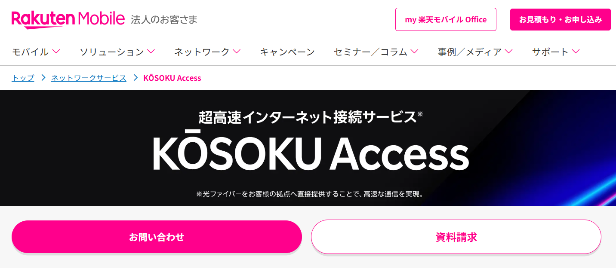Click breadcrumb arrow after トップ

coord(43,78)
